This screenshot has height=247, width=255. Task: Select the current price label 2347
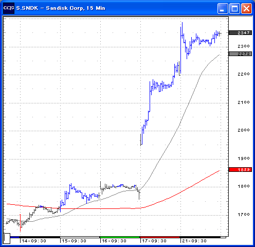click(240, 33)
